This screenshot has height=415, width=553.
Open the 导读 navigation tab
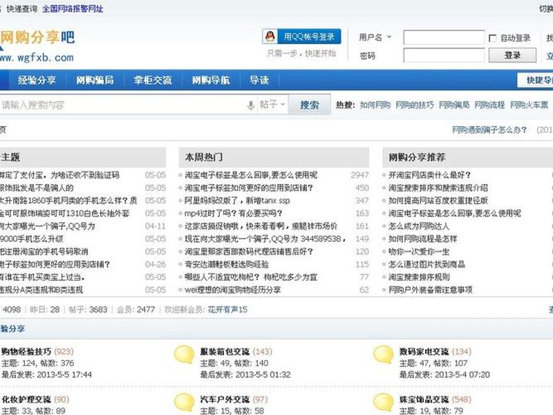point(259,80)
